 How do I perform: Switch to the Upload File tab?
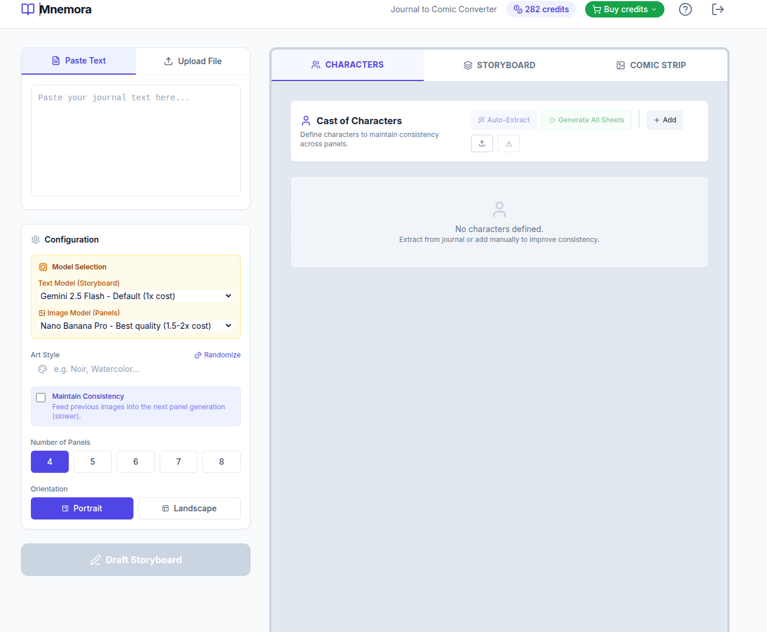[x=193, y=61]
